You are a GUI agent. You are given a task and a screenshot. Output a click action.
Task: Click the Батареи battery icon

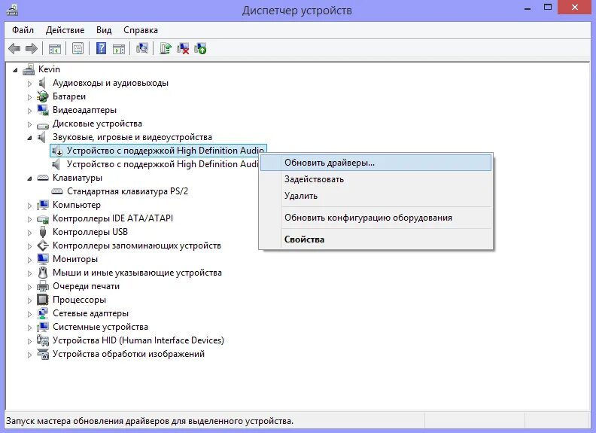pos(43,96)
